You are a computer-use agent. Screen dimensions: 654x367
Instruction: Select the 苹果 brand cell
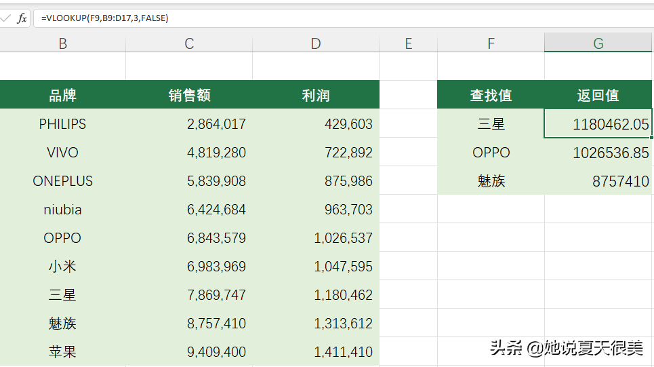click(62, 351)
